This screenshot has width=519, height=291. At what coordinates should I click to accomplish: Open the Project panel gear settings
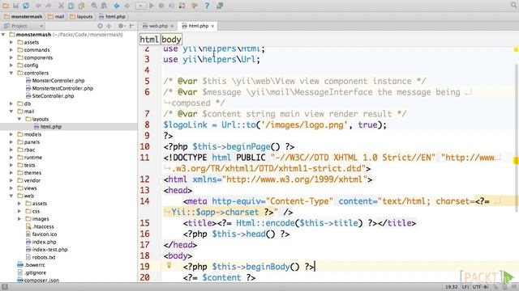tap(121, 26)
